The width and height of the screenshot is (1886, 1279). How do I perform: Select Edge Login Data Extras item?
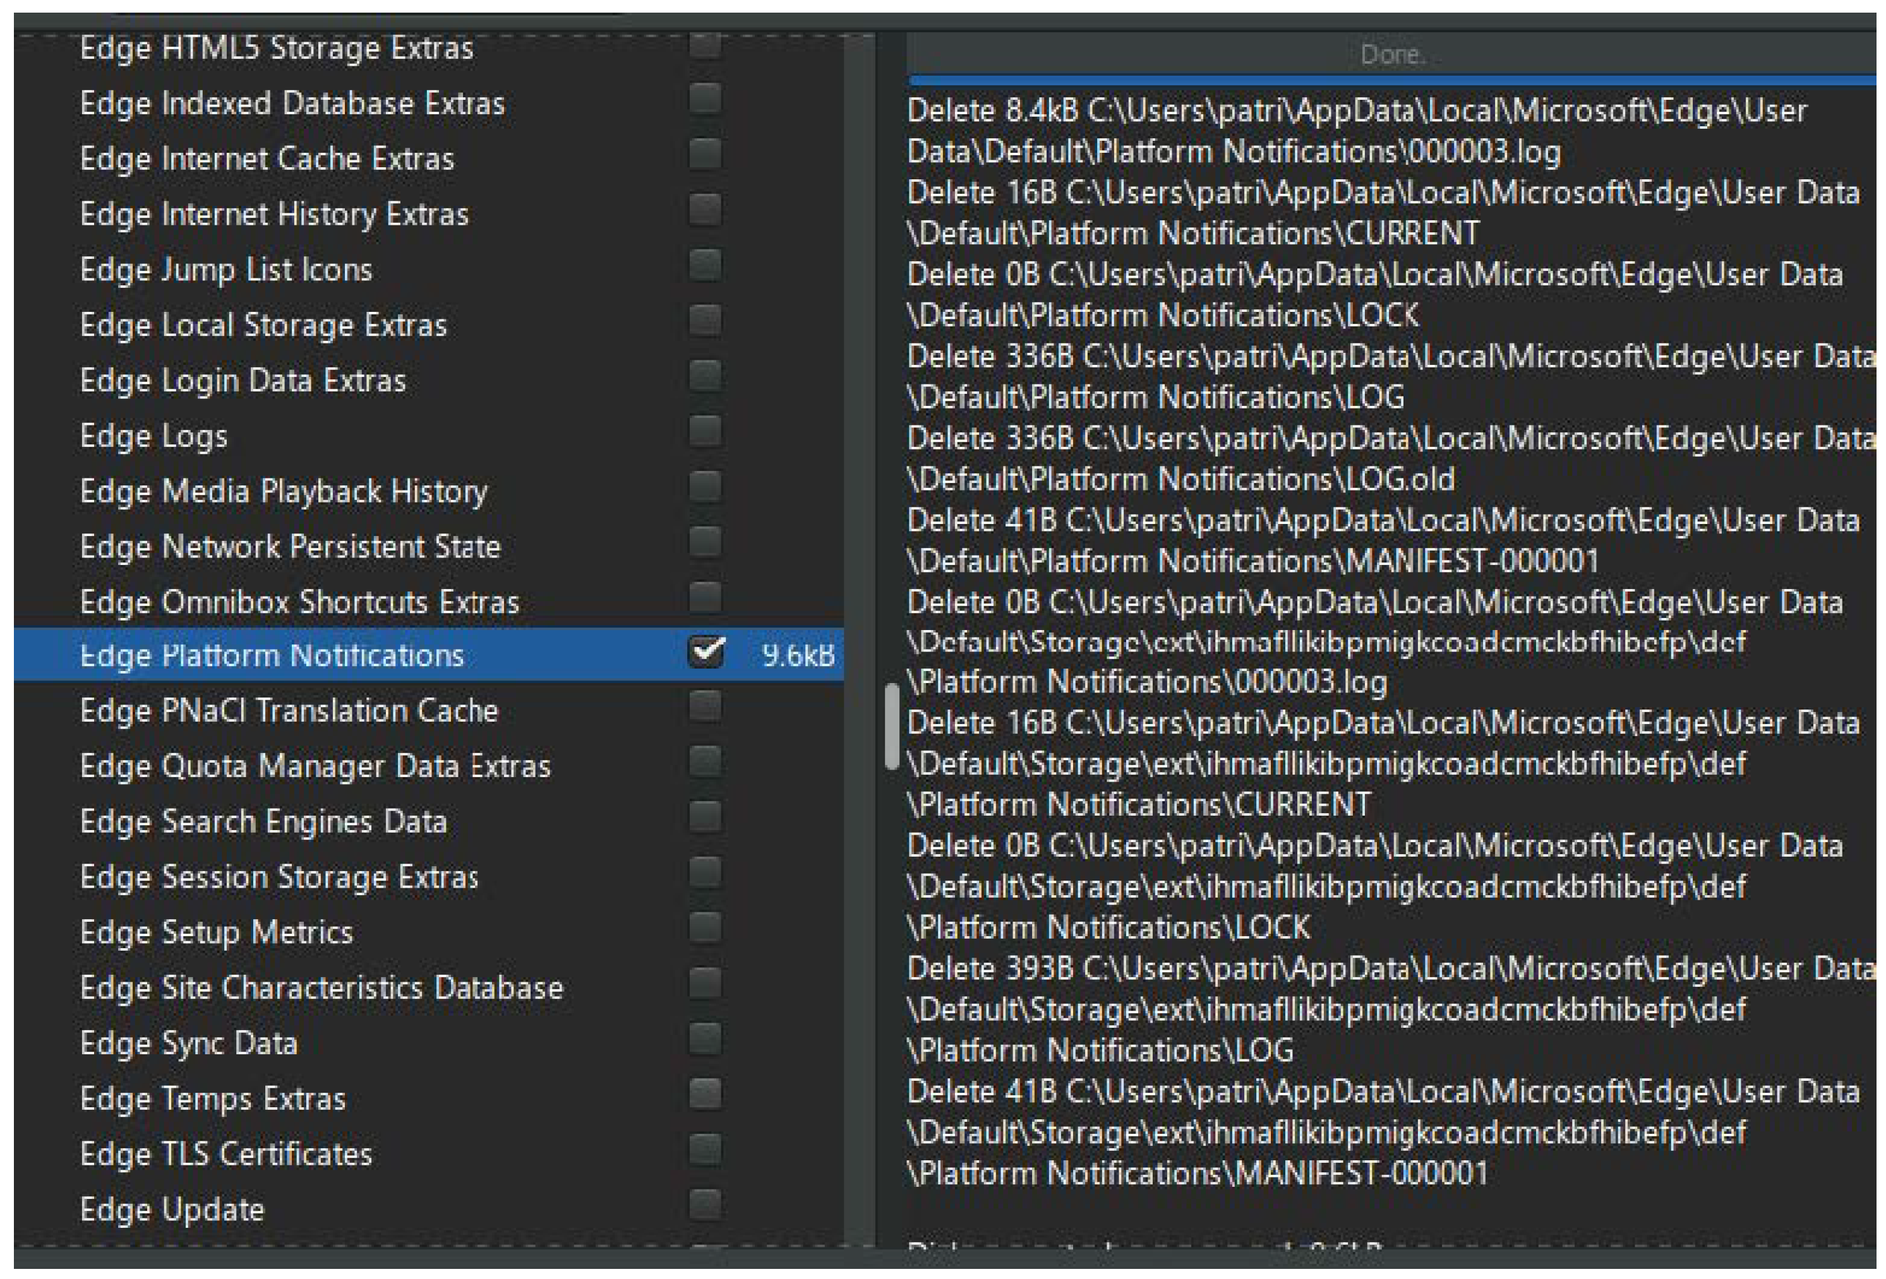[x=243, y=381]
